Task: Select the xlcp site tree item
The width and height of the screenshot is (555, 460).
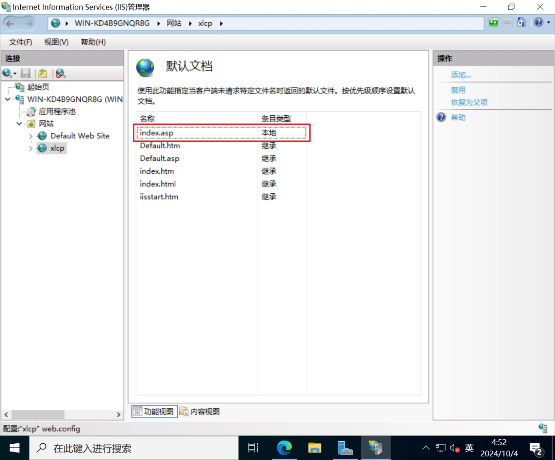Action: pyautogui.click(x=57, y=148)
